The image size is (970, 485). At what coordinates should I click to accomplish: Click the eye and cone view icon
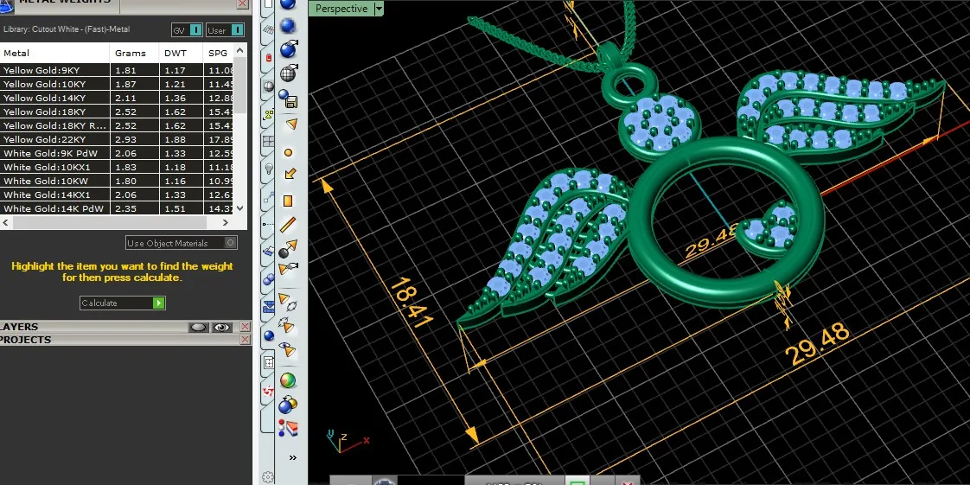(x=288, y=349)
